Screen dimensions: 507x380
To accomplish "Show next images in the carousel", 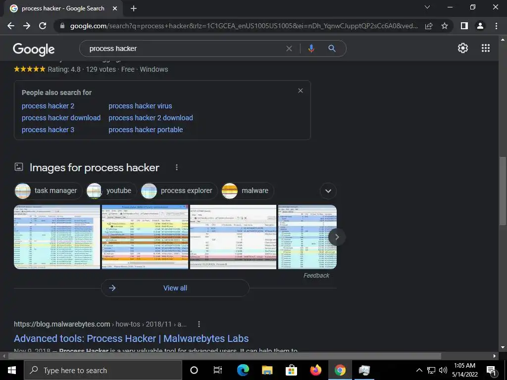I will pyautogui.click(x=337, y=237).
